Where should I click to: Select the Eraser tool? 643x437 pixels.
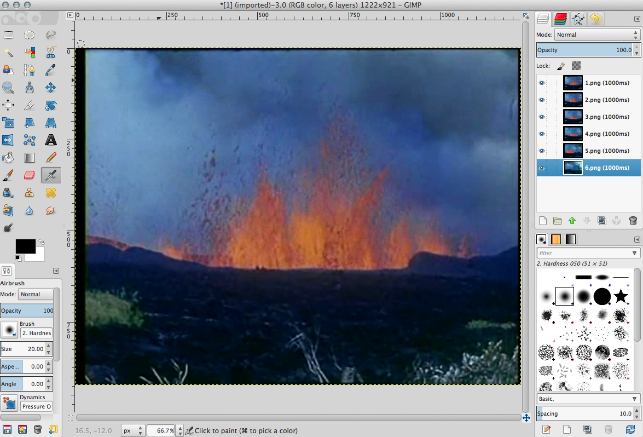click(29, 175)
